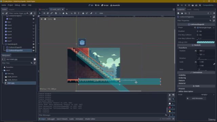Viewport: 217px width, 122px height.
Task: Select the Move Mode tool
Action: pyautogui.click(x=44, y=13)
